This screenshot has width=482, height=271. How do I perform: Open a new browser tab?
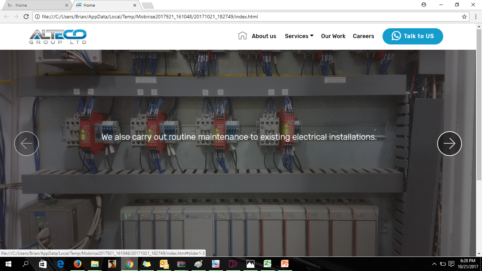[147, 5]
